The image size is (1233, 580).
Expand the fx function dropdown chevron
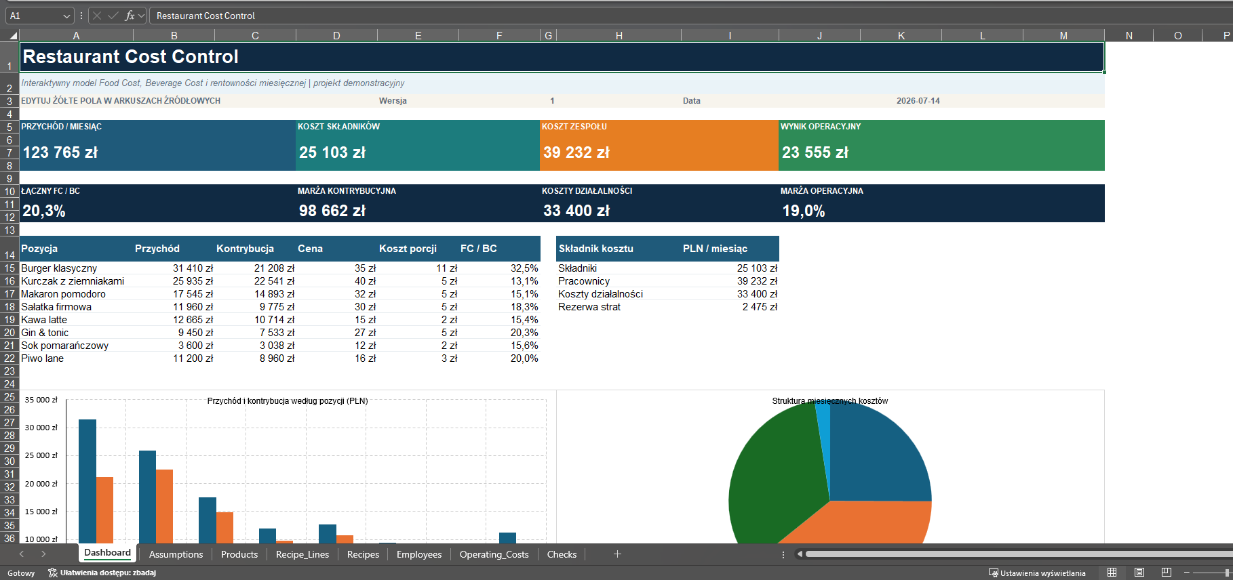pos(141,16)
